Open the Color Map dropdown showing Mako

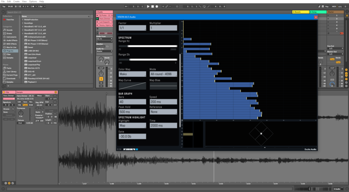132,75
